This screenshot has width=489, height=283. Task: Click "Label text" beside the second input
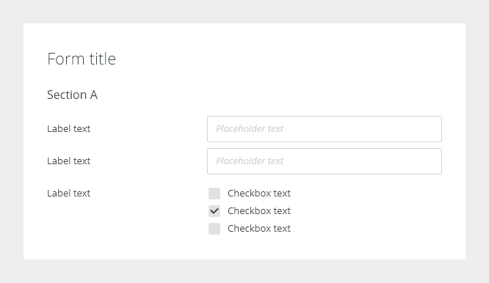point(68,161)
